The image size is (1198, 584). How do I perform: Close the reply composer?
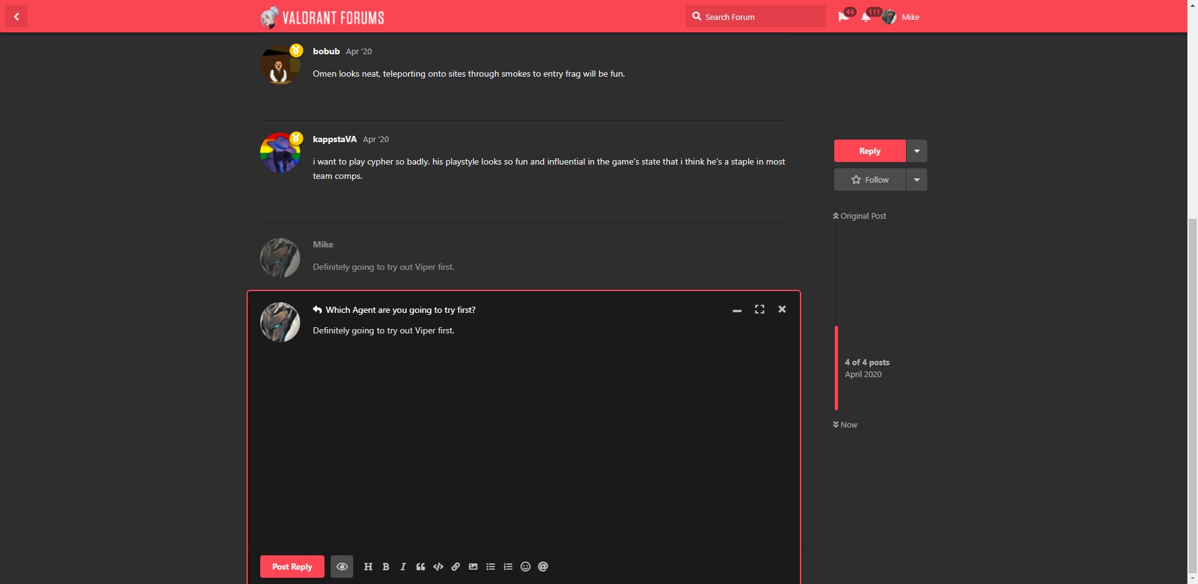click(x=782, y=309)
